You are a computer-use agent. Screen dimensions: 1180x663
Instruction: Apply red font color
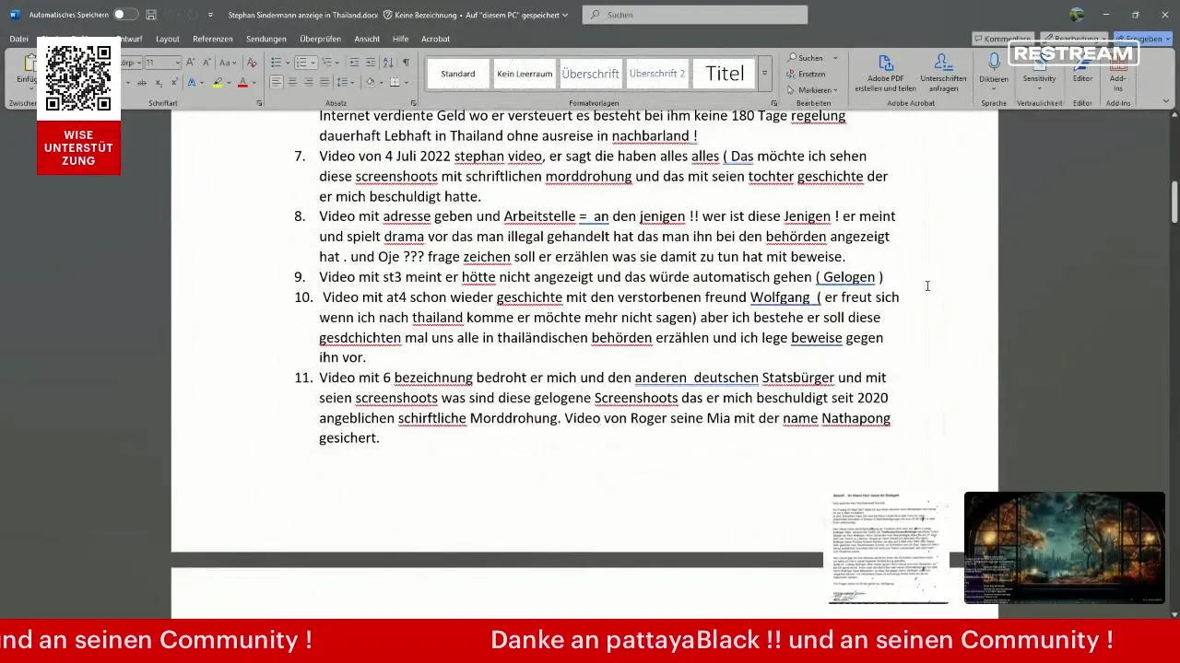pyautogui.click(x=242, y=82)
